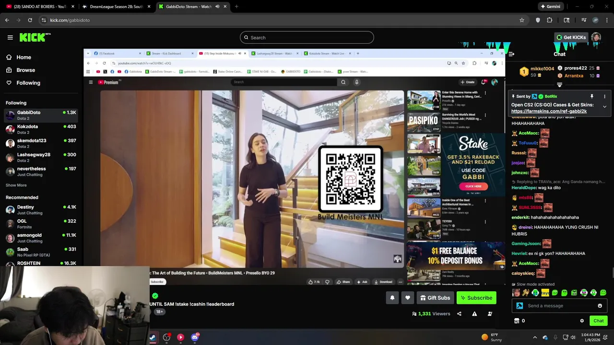The height and width of the screenshot is (345, 614).
Task: Toggle stream notifications bell
Action: (392, 298)
